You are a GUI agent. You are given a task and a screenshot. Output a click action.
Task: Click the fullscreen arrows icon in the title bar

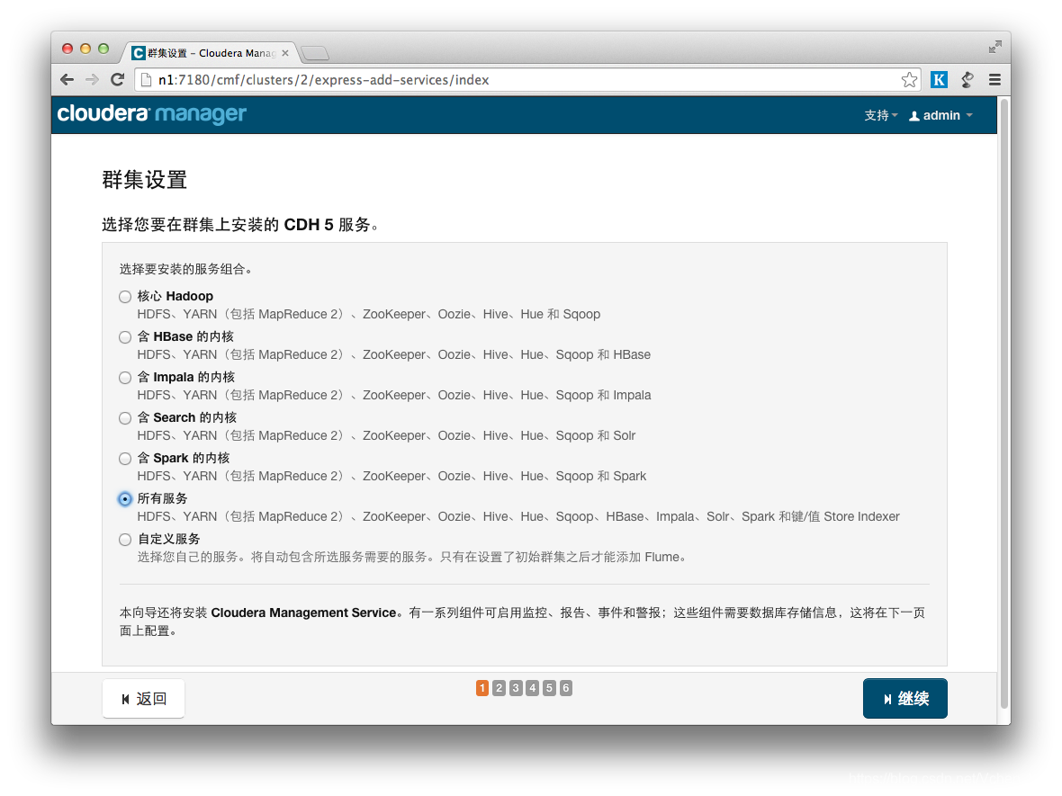(x=994, y=47)
